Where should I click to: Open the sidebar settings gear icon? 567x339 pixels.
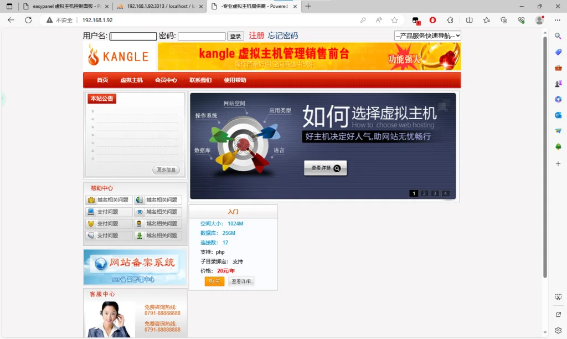coord(558,330)
